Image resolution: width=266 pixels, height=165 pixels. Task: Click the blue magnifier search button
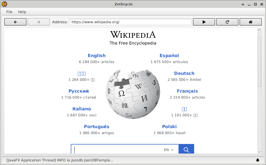[x=186, y=149]
